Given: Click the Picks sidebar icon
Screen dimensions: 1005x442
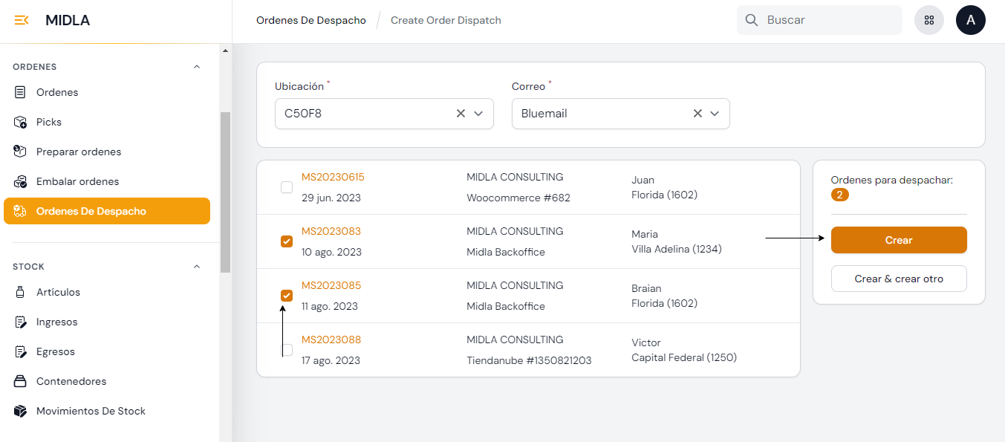Looking at the screenshot, I should 21,122.
